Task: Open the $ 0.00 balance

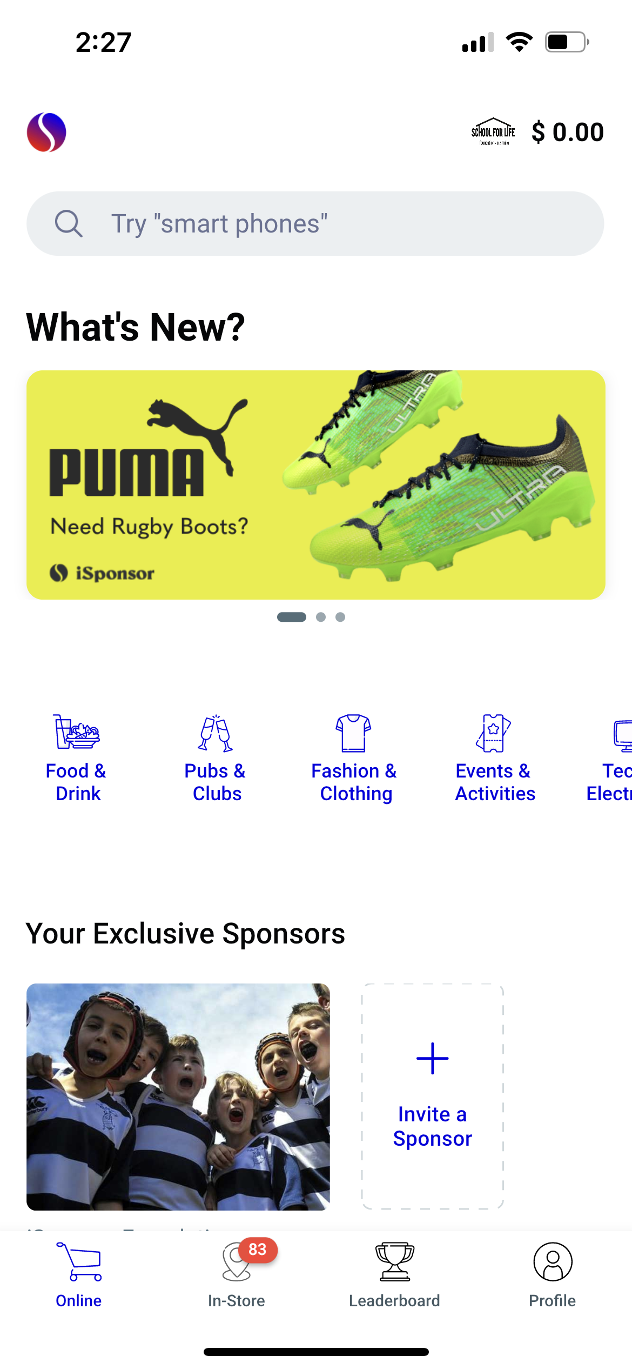Action: click(568, 132)
